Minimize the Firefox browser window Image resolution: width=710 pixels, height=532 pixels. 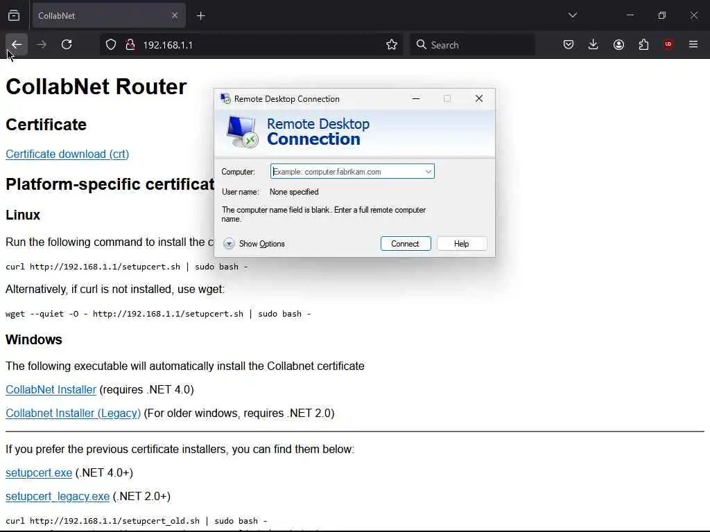tap(630, 15)
